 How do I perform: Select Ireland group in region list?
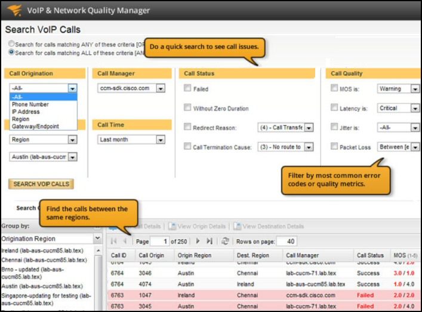point(42,251)
